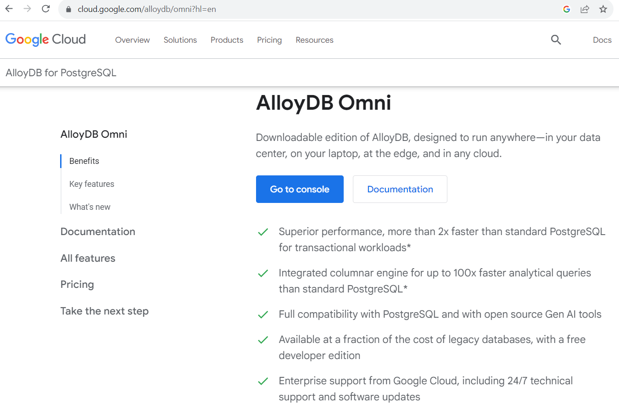Open the Products navigation menu
The image size is (619, 410).
pos(227,40)
